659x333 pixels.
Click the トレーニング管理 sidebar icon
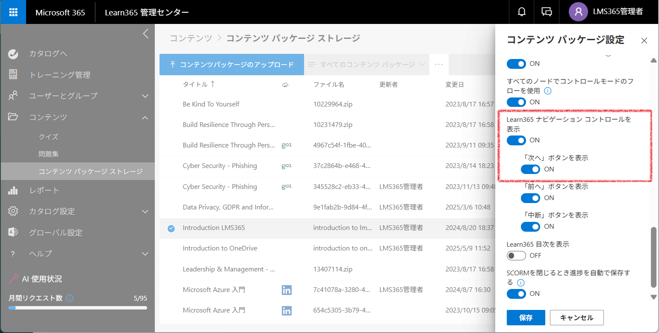13,74
